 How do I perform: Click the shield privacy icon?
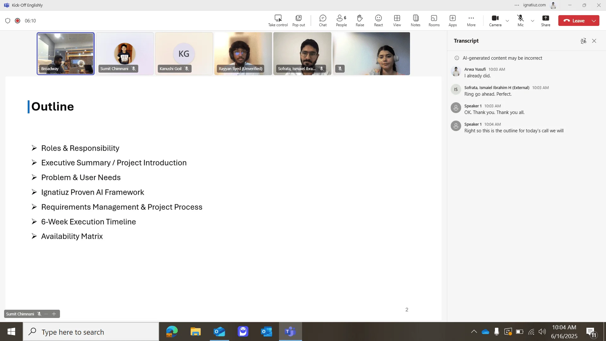[8, 21]
